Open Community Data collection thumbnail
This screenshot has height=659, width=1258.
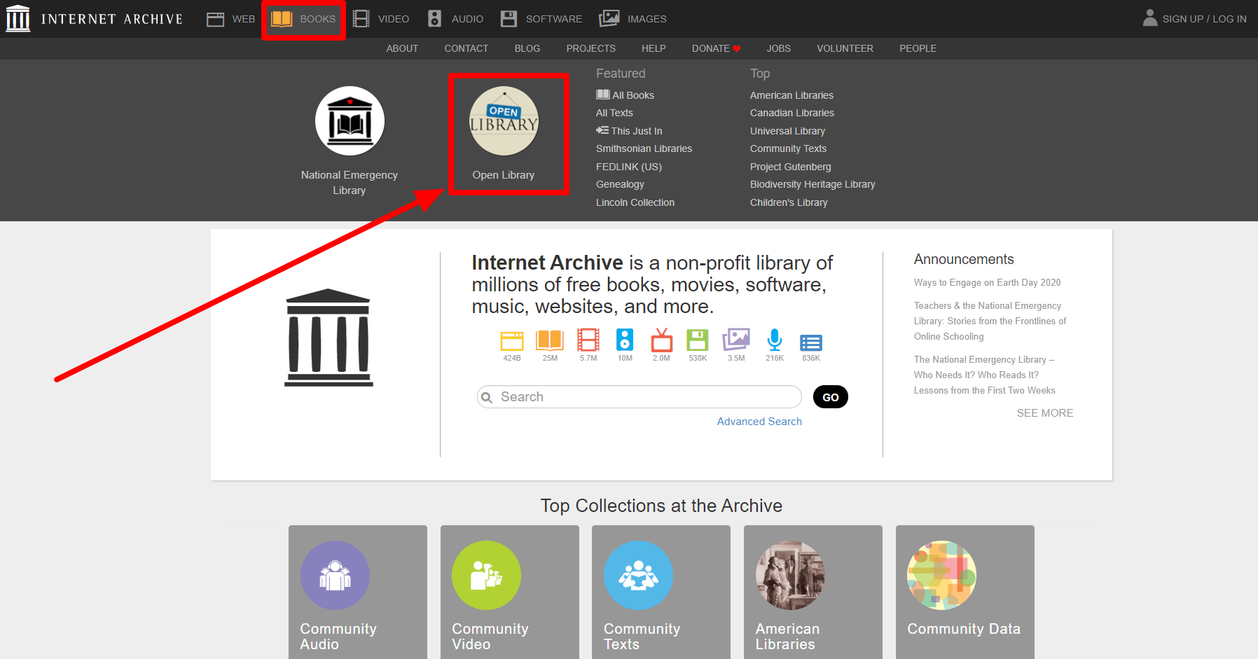point(942,575)
